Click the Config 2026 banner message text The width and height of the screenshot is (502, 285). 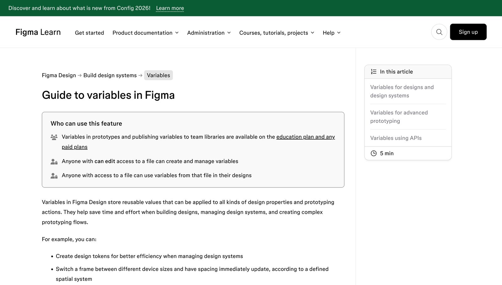pyautogui.click(x=79, y=8)
